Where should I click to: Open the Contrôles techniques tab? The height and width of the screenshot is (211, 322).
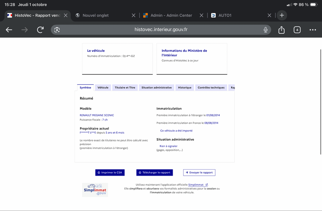tap(211, 88)
